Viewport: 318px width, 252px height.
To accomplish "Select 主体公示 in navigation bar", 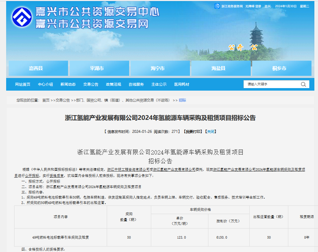I will tap(159, 84).
